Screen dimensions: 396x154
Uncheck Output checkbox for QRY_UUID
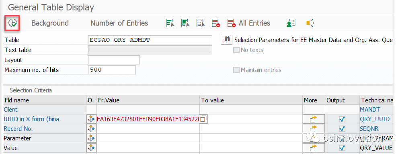click(x=342, y=119)
